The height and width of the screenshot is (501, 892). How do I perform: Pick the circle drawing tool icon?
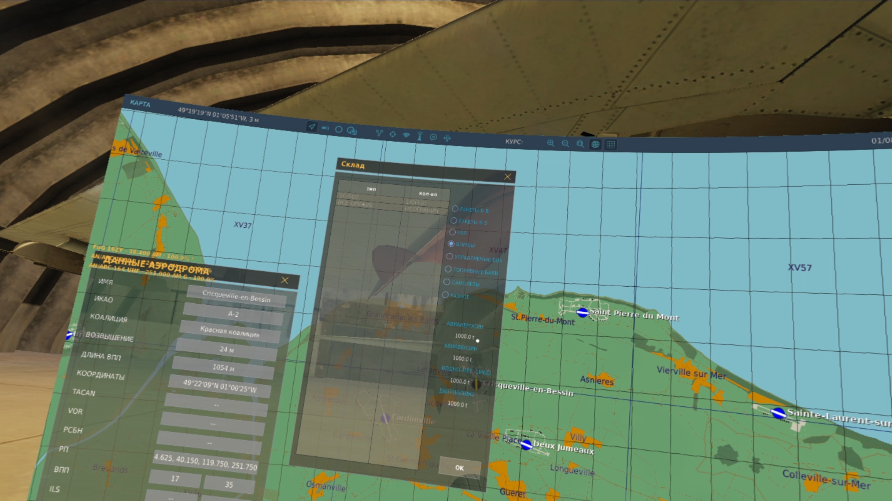339,129
